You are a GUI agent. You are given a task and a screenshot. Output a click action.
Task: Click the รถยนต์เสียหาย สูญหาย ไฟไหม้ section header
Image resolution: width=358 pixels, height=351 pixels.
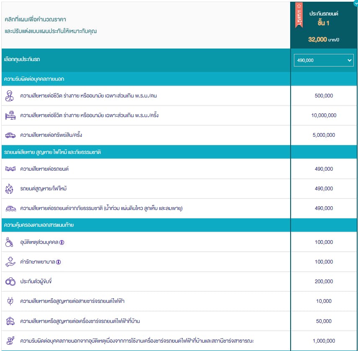(x=146, y=152)
